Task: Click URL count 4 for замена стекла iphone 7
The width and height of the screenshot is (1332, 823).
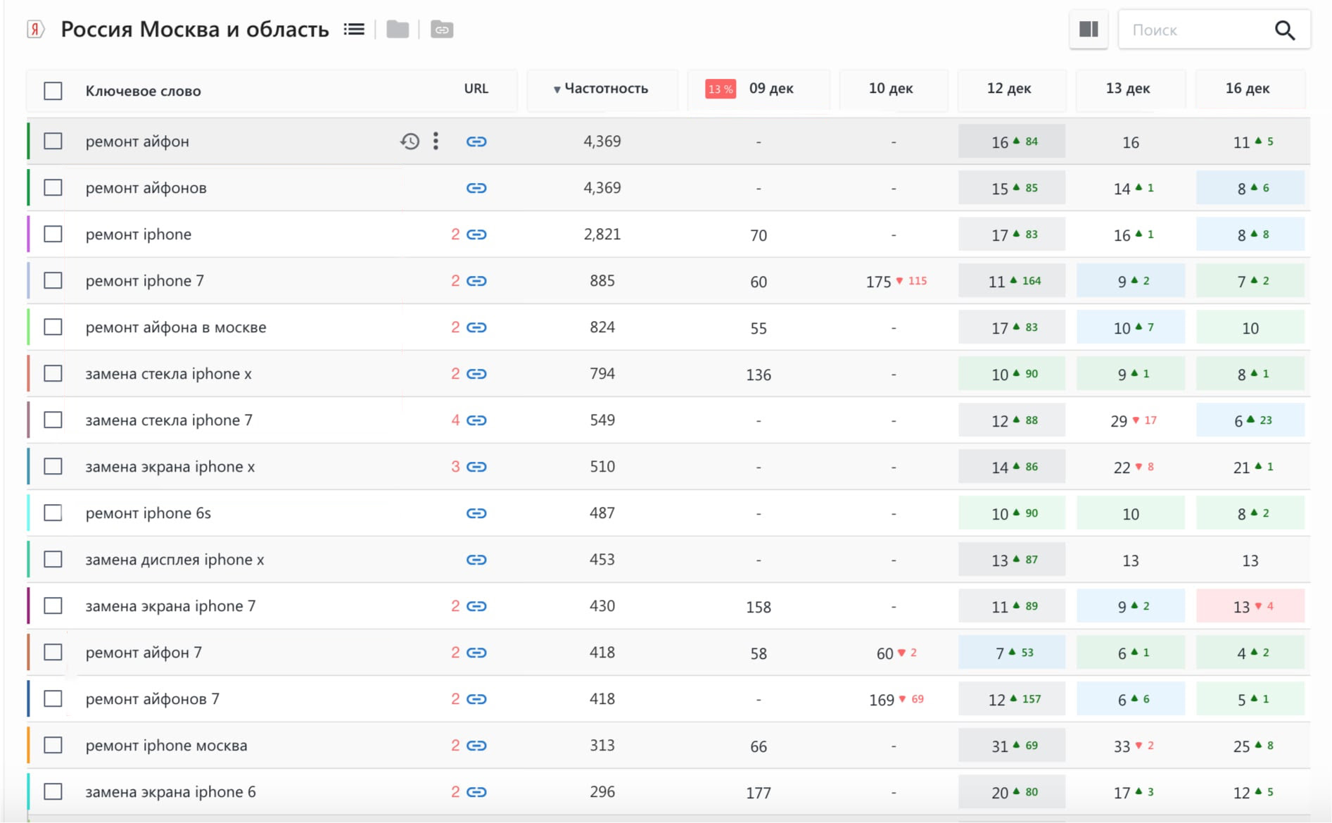Action: click(x=455, y=420)
